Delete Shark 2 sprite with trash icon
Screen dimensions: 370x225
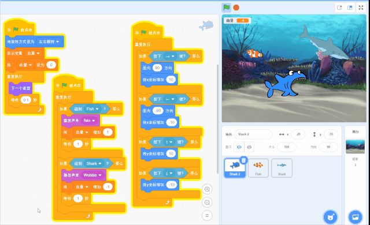point(243,160)
